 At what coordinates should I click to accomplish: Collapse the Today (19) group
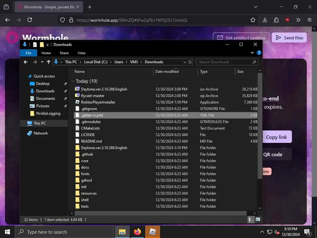[x=73, y=81]
